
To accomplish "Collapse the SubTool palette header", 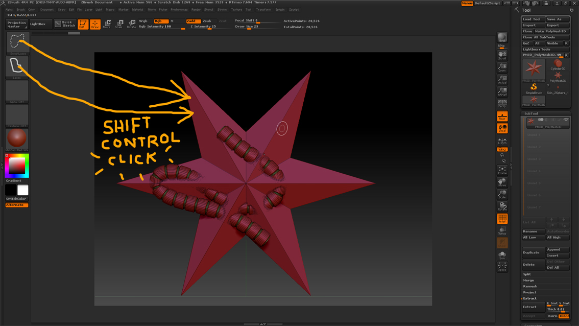I will click(x=531, y=113).
